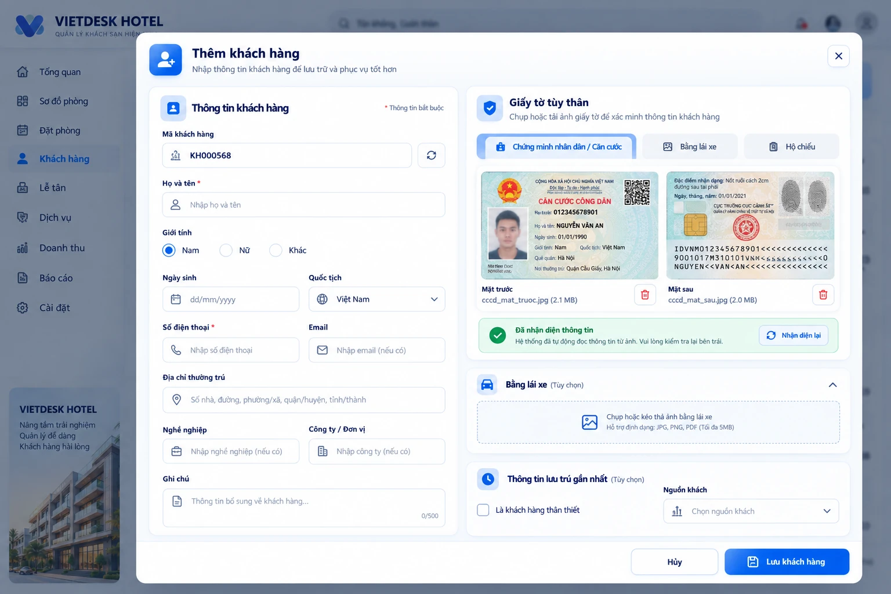Screen dimensions: 891x594
Task: Open the Mặt trước ID card thumbnail
Action: point(570,226)
